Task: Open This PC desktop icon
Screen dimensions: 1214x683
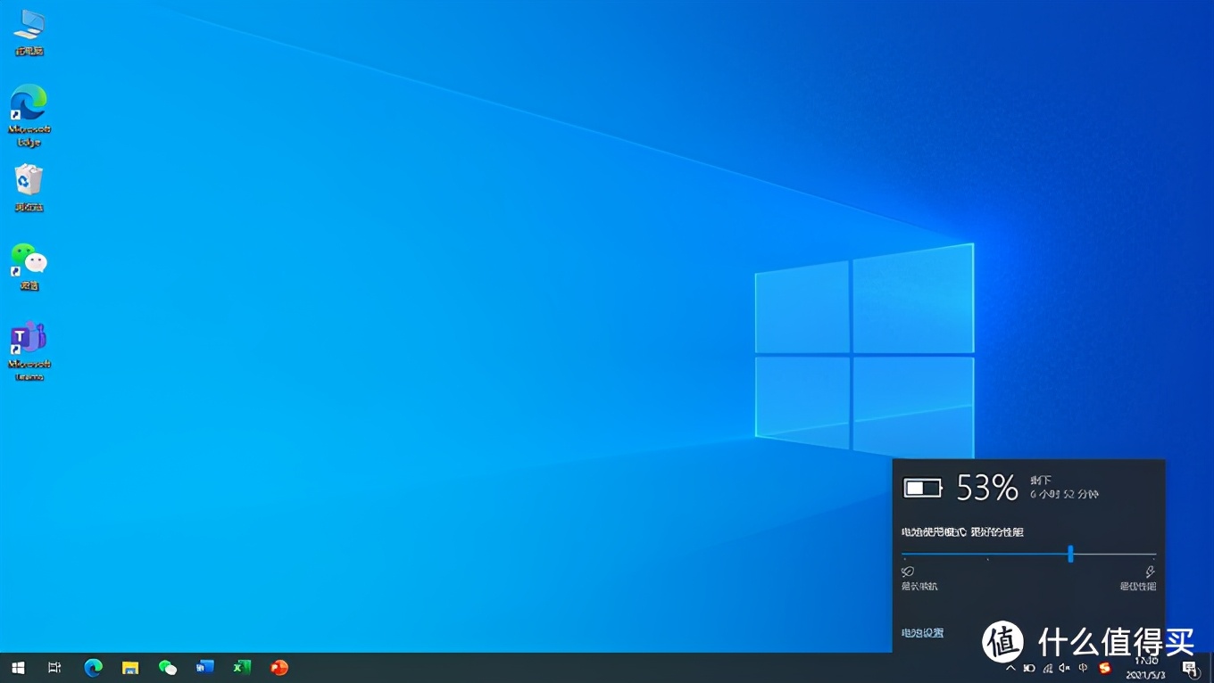Action: (x=29, y=25)
